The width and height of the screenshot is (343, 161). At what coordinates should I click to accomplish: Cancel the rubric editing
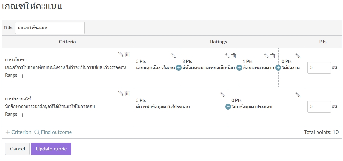[17, 149]
